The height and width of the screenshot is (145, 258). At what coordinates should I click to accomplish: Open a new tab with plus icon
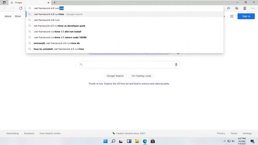(54, 2)
